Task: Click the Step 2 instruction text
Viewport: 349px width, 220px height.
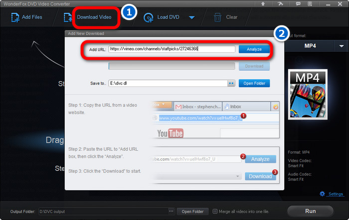Action: 103,153
